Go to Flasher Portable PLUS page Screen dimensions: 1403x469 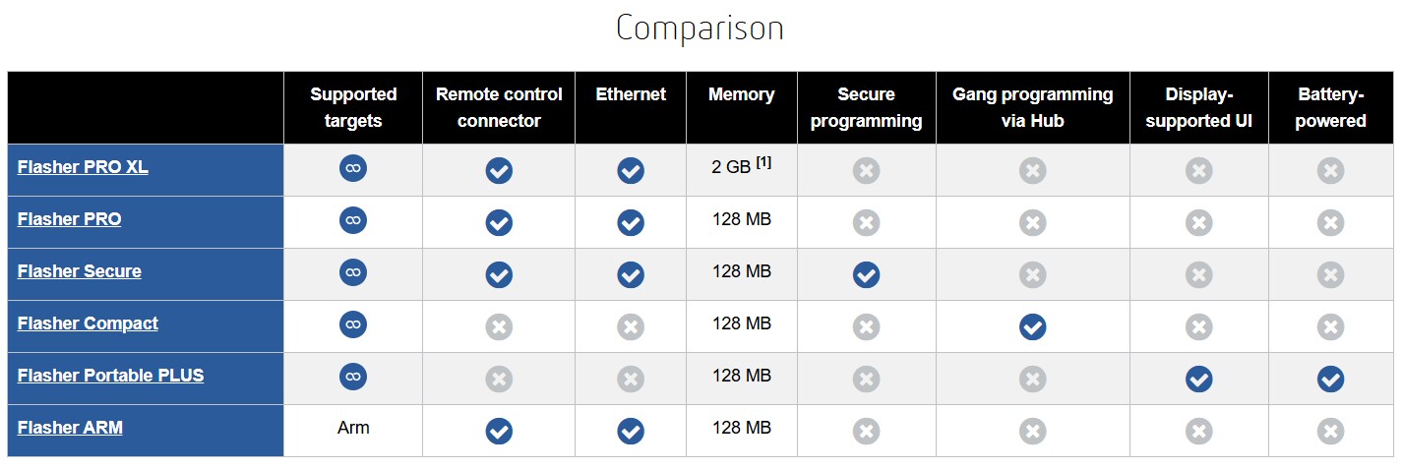pos(110,376)
